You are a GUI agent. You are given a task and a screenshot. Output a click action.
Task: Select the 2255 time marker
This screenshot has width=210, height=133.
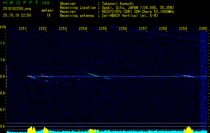point(103,29)
